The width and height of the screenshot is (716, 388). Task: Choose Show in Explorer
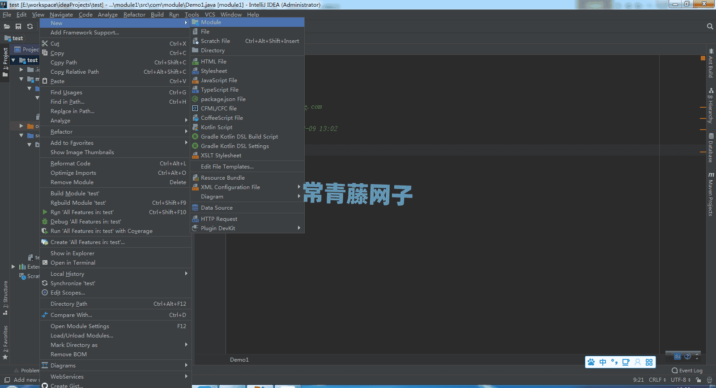[x=115, y=253]
